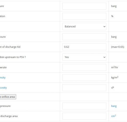This screenshot has height=122, width=127.
Task: Click the m³/hr unit label
Action: pos(115,67)
